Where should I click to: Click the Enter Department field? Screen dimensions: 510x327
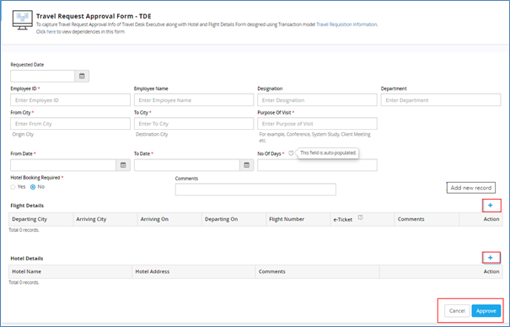[x=441, y=100]
